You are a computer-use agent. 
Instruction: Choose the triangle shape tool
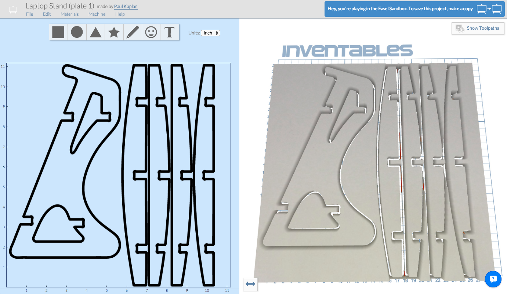pyautogui.click(x=95, y=32)
